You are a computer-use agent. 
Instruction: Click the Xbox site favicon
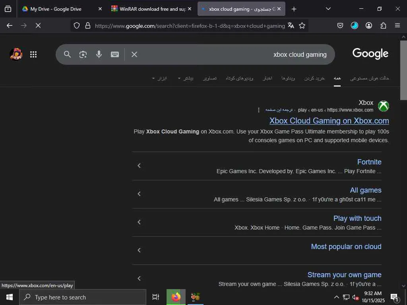point(384,106)
